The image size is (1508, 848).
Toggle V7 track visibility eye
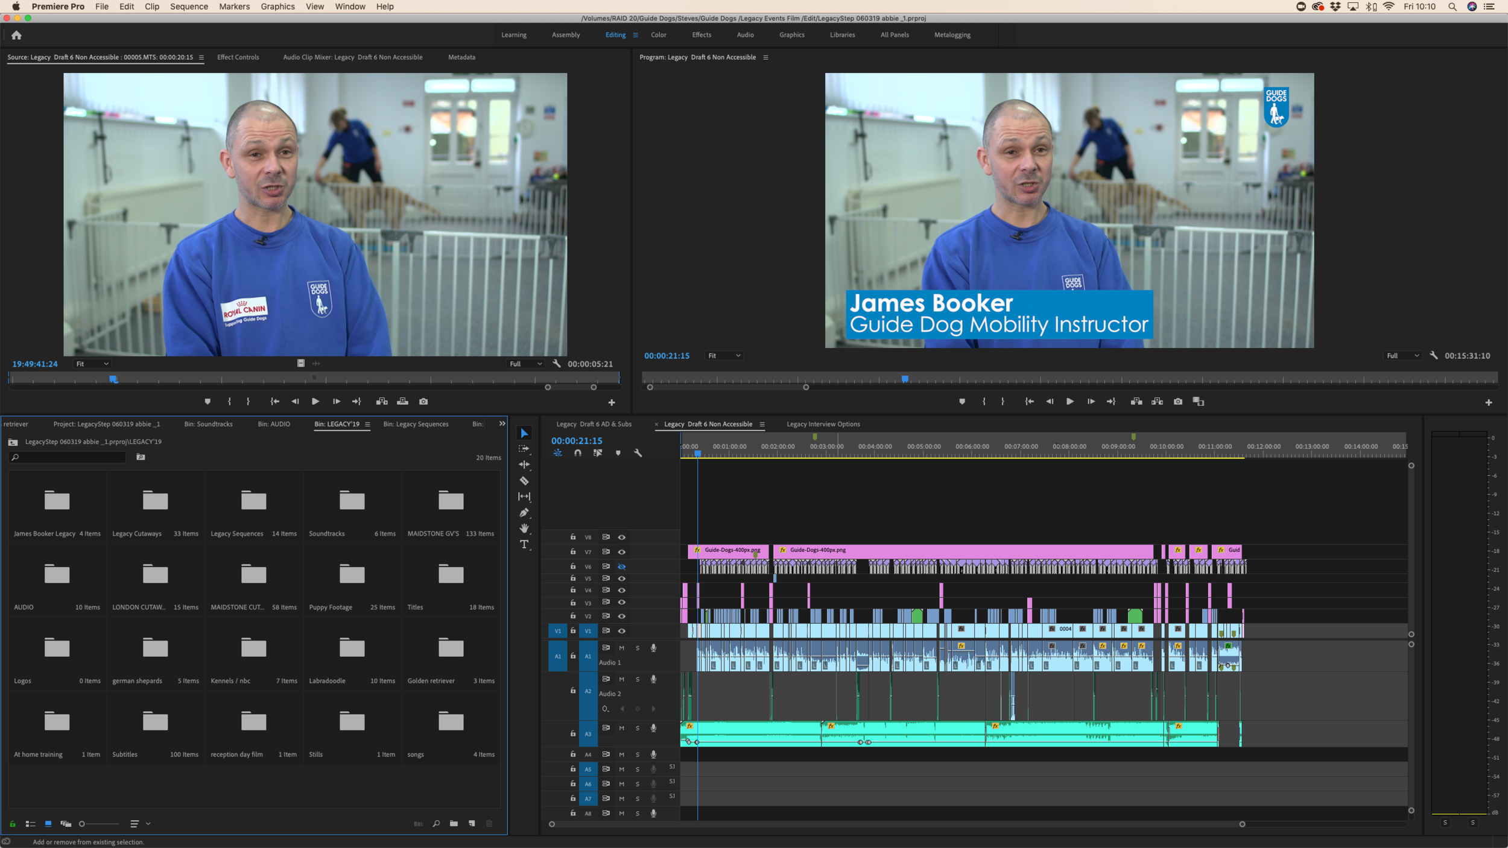click(x=621, y=552)
